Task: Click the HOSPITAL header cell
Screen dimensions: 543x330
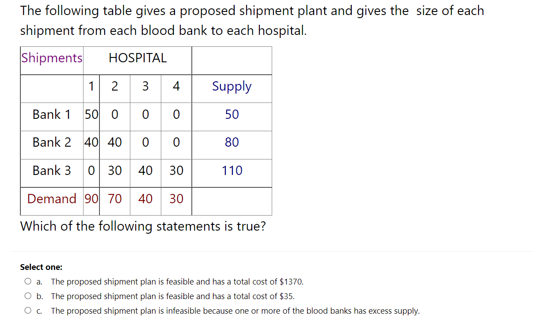Action: pos(138,58)
